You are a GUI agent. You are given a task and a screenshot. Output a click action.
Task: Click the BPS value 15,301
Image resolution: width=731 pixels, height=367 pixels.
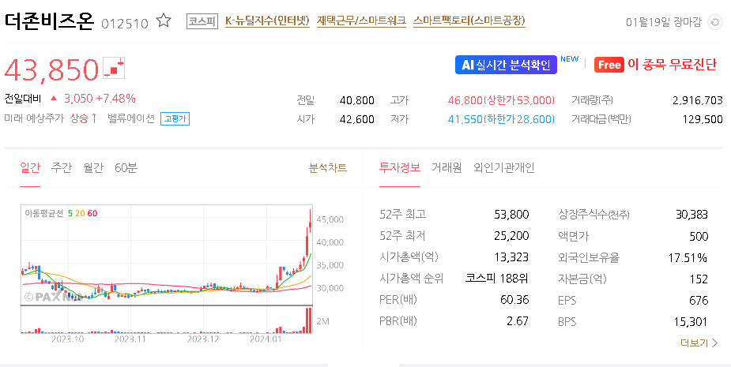click(x=691, y=322)
